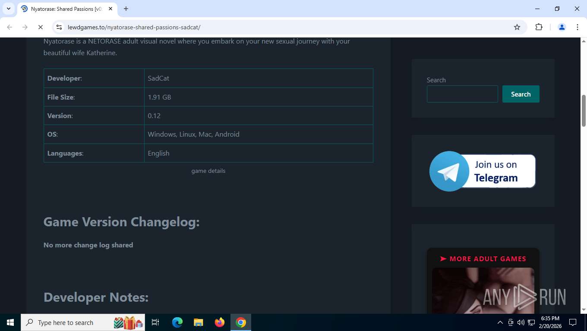Open File Explorer from taskbar
The height and width of the screenshot is (331, 587).
click(198, 322)
